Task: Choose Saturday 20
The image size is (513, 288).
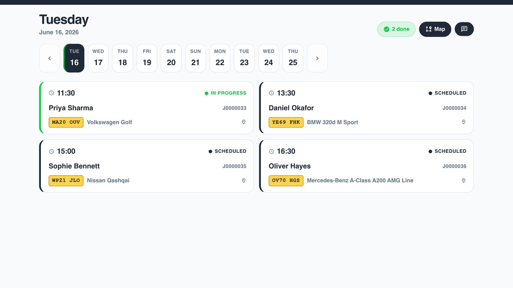Action: [171, 58]
